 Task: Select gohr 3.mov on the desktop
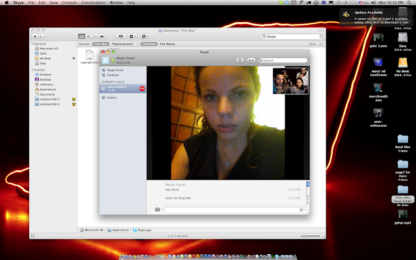[378, 40]
